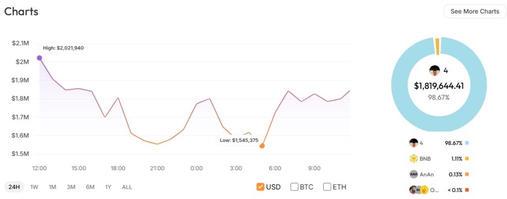Screen dimensions: 507x199
Task: Enable the BTC currency checkbox
Action: [x=294, y=187]
